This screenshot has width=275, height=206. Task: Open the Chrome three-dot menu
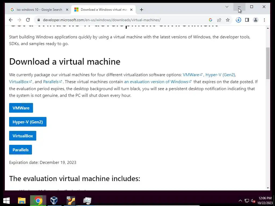pos(264,20)
